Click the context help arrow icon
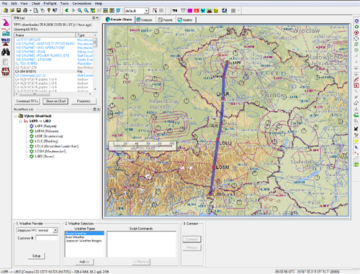The height and width of the screenshot is (274, 360). [55, 10]
